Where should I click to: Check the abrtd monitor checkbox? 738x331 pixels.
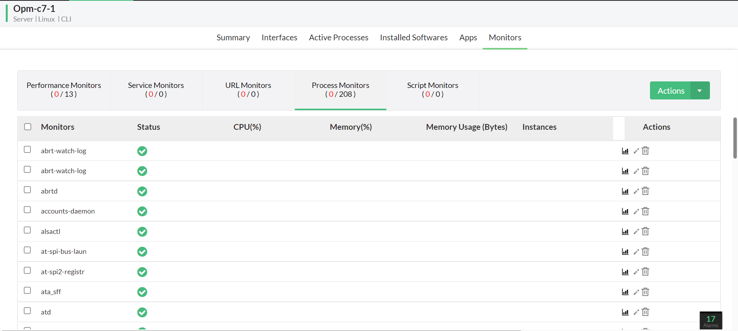click(27, 190)
